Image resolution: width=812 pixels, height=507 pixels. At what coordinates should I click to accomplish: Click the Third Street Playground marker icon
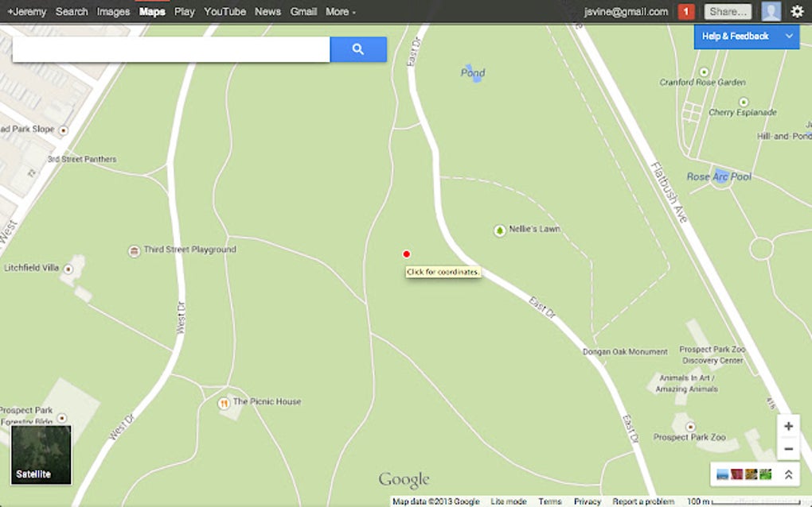point(133,250)
